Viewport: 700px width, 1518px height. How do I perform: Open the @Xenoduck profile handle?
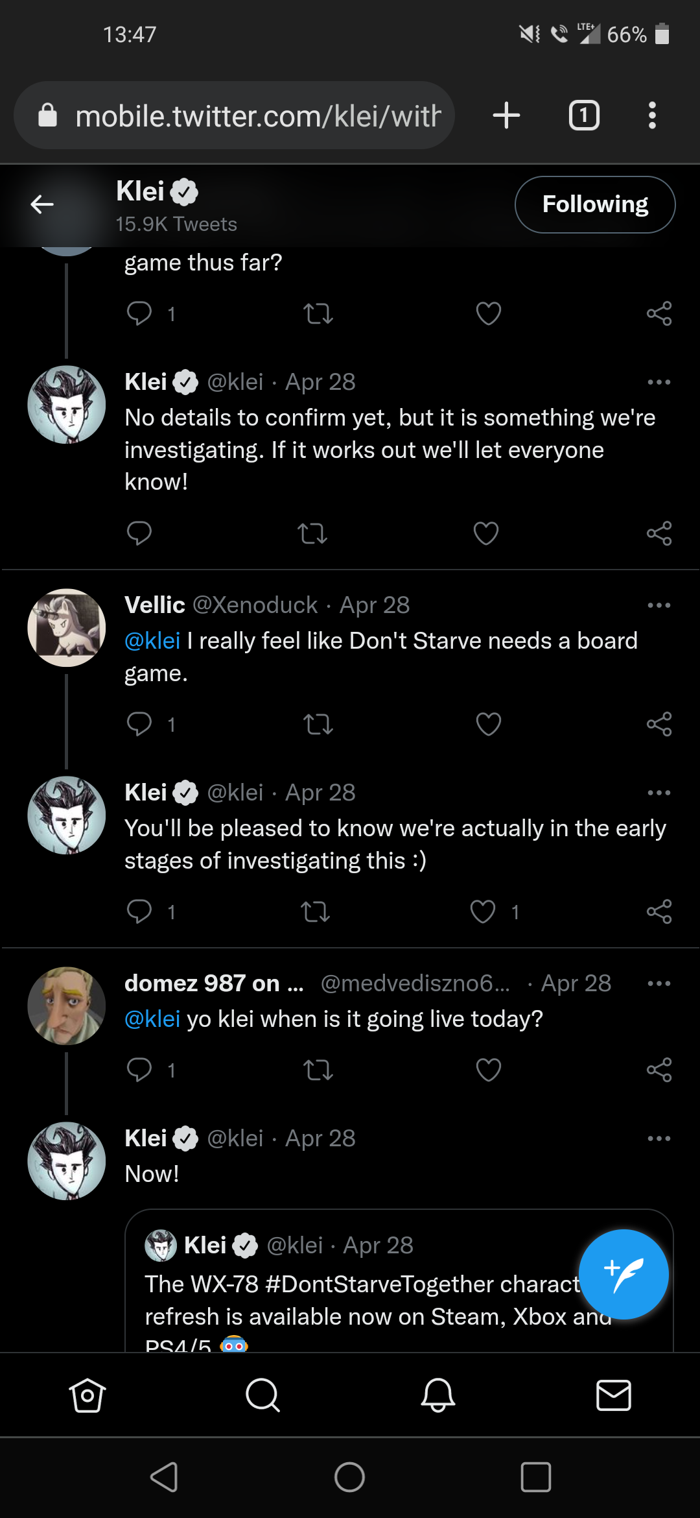coord(255,605)
